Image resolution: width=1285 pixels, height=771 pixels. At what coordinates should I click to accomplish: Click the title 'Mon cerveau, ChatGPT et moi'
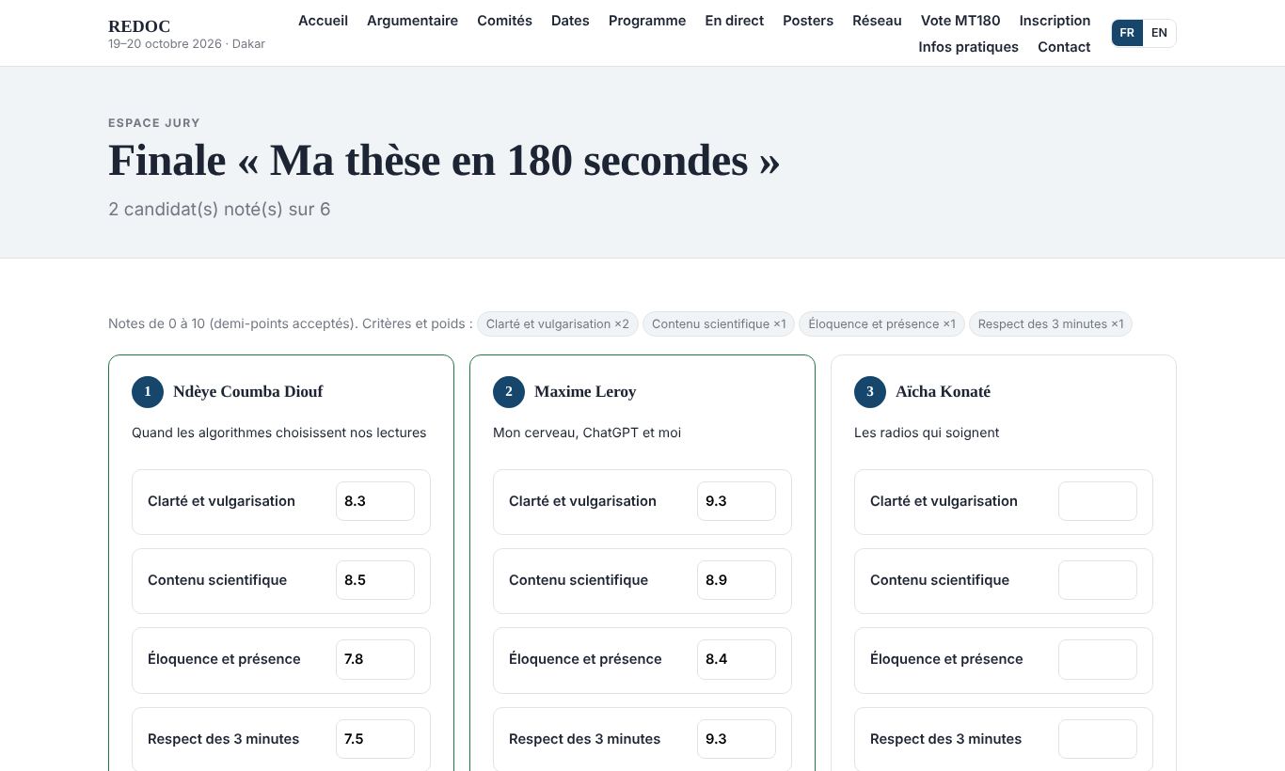[x=587, y=433]
